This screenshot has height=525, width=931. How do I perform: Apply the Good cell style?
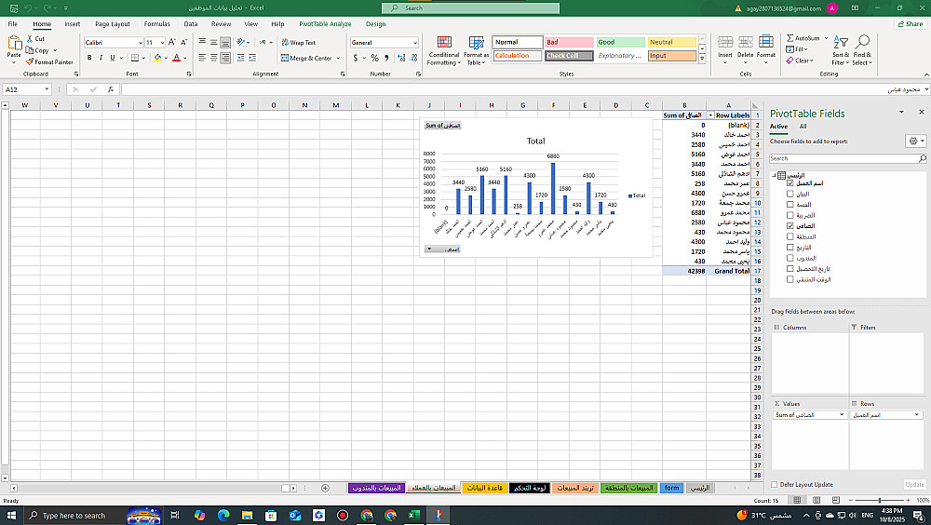pyautogui.click(x=620, y=42)
